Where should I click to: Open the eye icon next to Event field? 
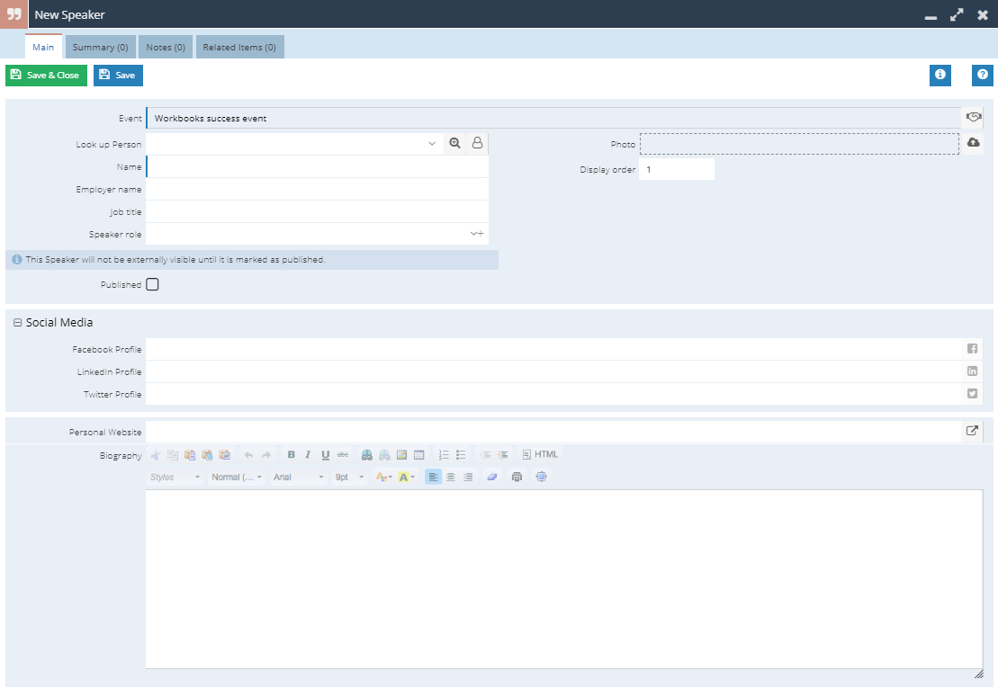[x=972, y=117]
